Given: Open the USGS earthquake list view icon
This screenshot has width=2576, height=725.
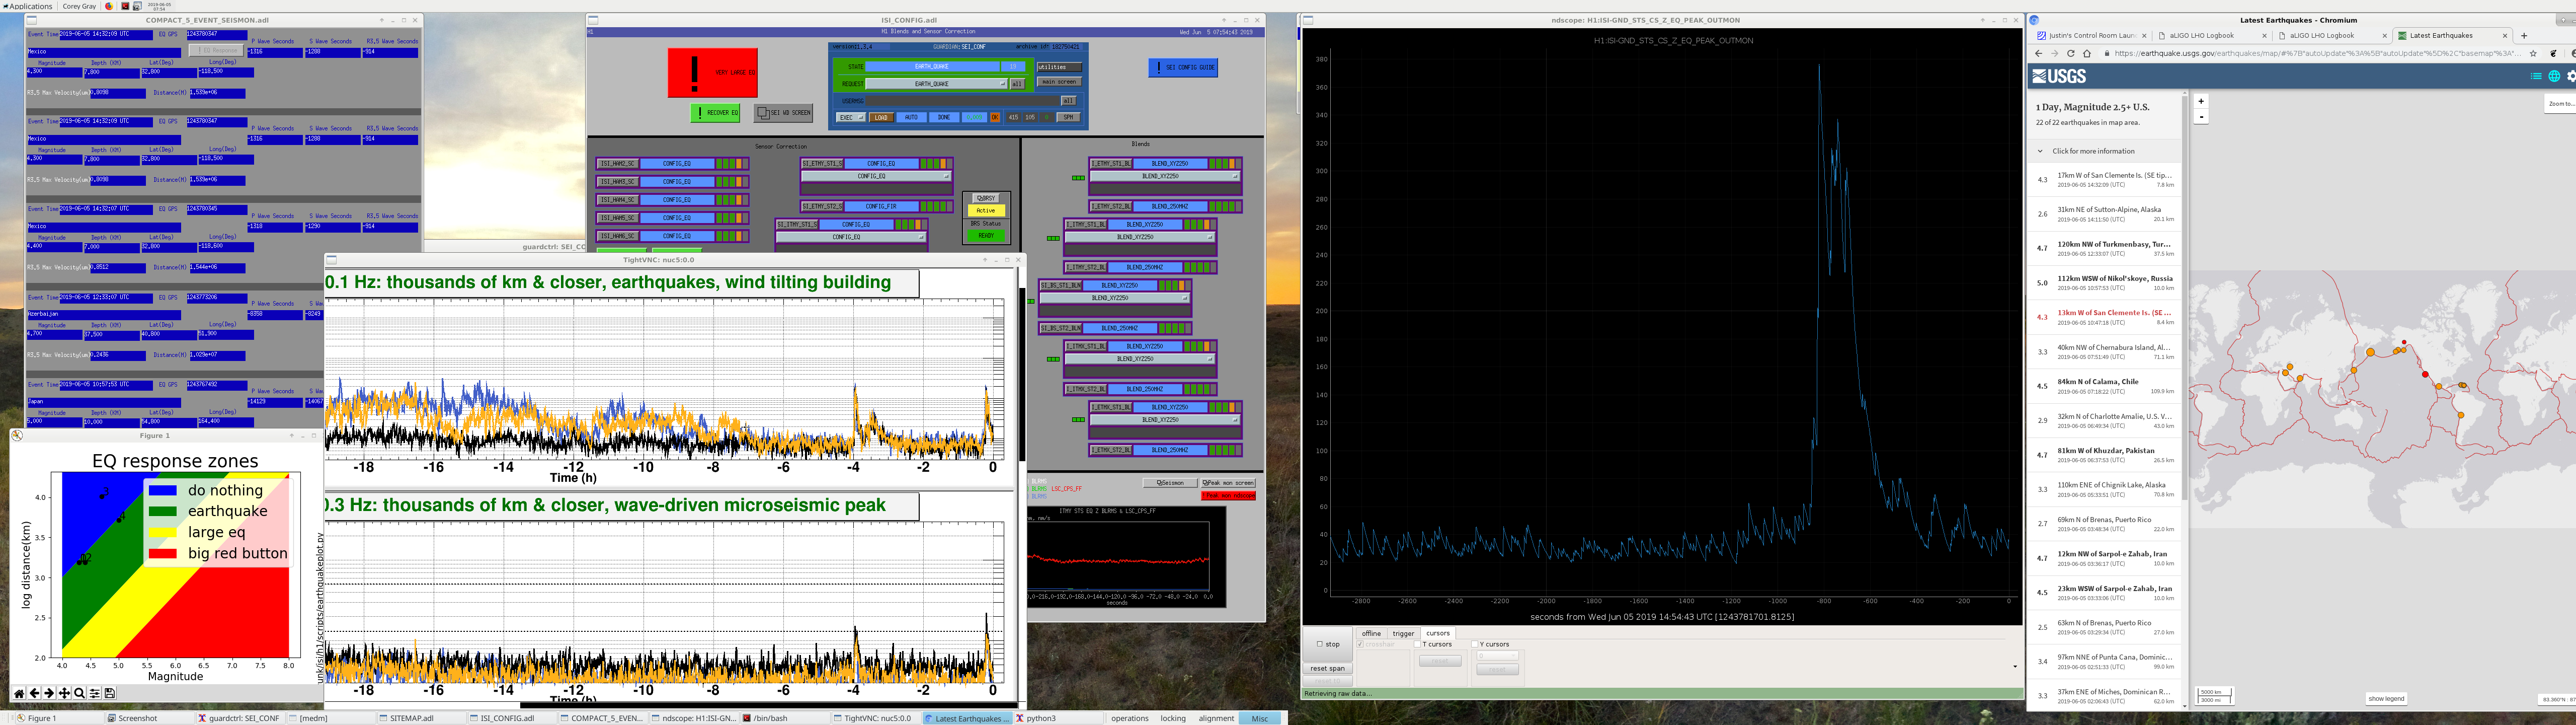Looking at the screenshot, I should click(2536, 76).
